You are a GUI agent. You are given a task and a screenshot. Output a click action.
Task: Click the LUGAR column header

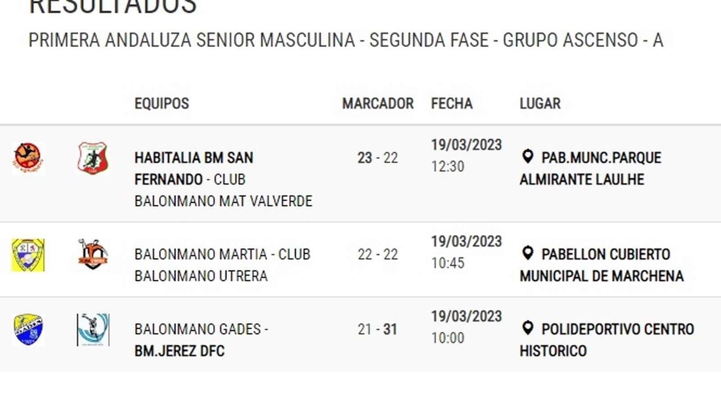pos(539,103)
